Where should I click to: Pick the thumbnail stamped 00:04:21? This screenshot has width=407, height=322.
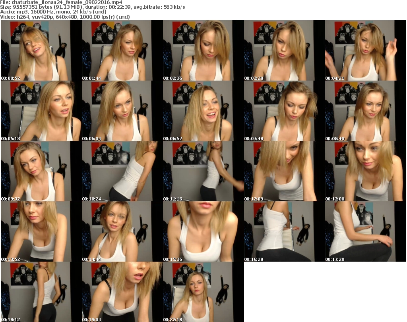[366, 50]
